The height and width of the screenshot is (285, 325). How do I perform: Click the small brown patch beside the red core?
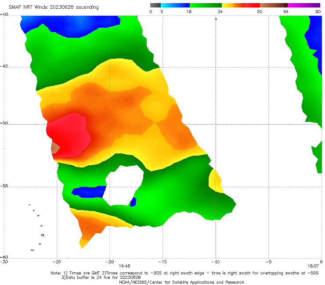tap(55, 148)
